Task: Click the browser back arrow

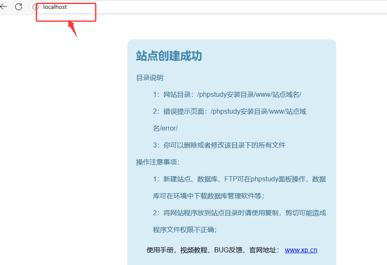Action: pos(3,7)
